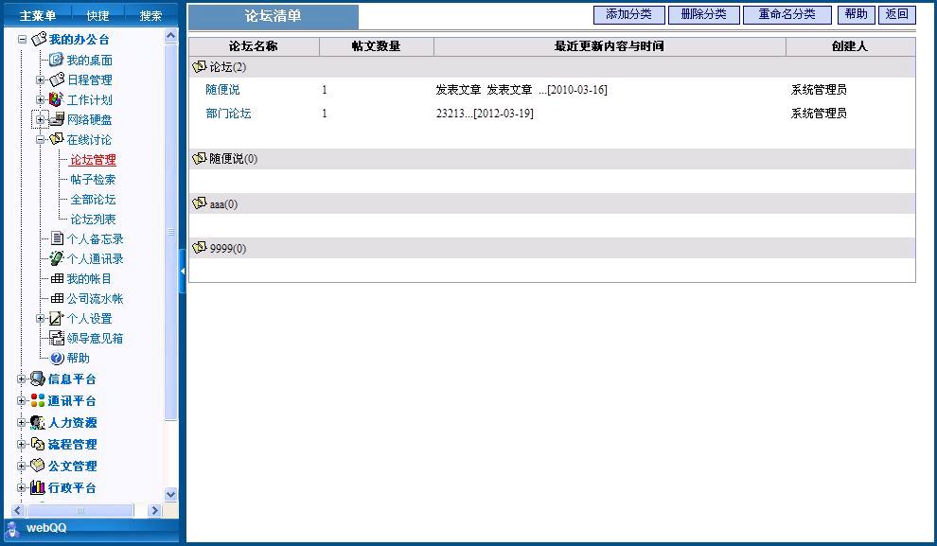Screen dimensions: 937x546
Task: Click the 通讯平台 colorful icon
Action: [x=38, y=400]
